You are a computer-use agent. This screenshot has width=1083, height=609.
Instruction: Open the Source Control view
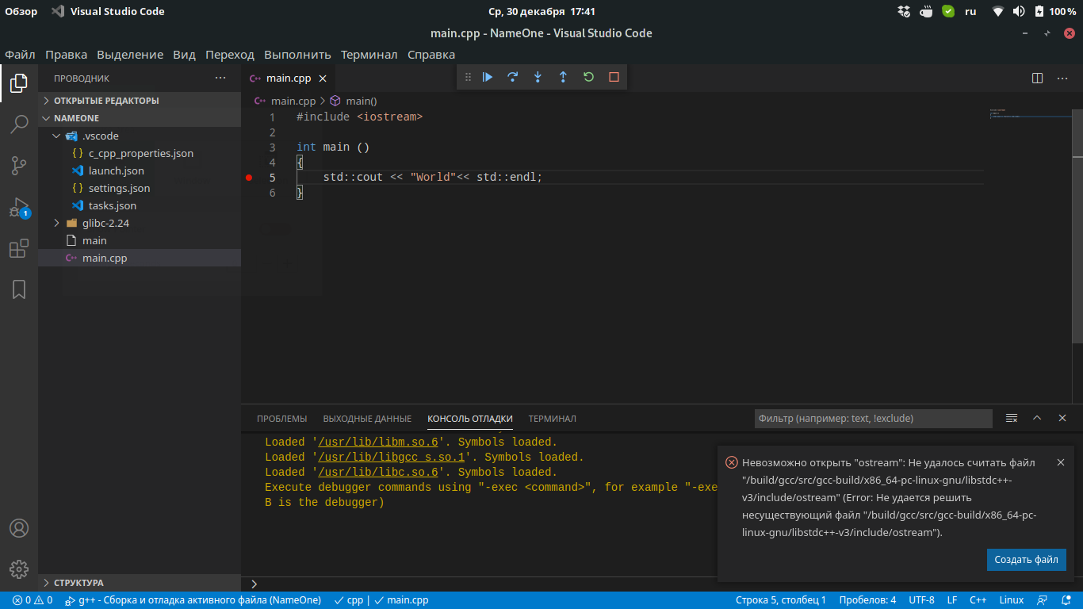coord(19,165)
